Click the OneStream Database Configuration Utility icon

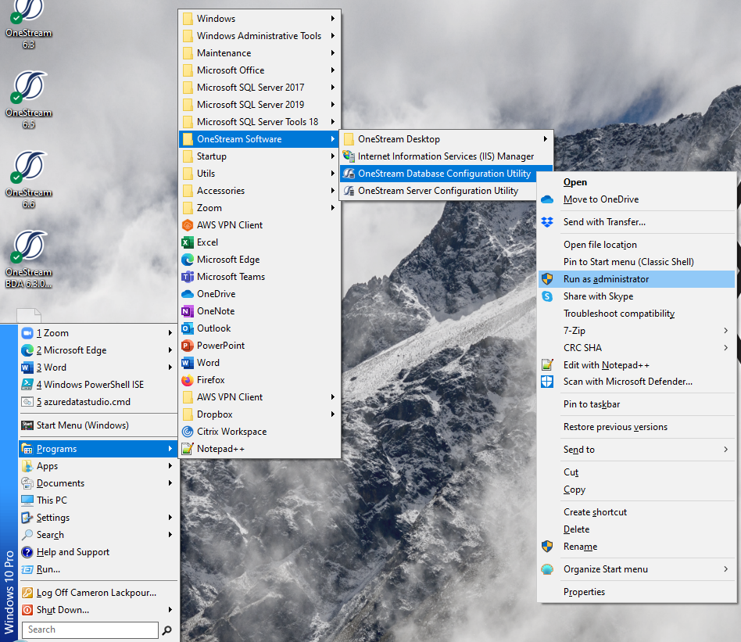pyautogui.click(x=349, y=174)
